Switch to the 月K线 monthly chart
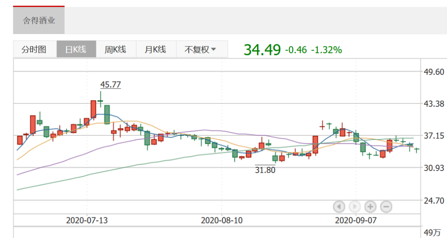 (x=156, y=49)
